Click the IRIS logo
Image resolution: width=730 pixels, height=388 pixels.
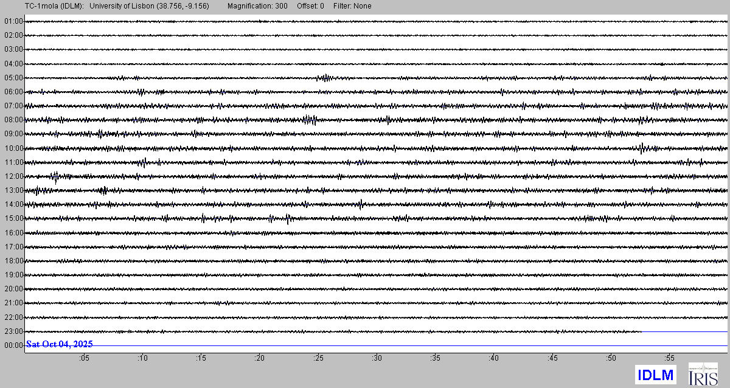(703, 375)
